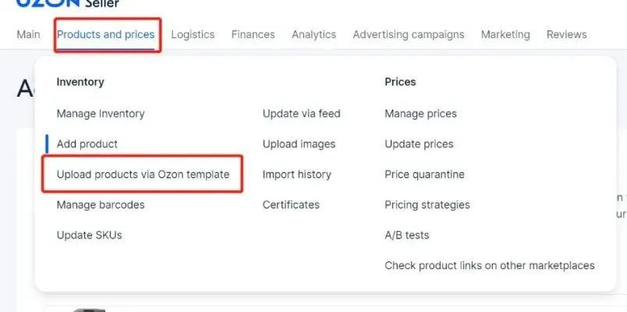Screen dimensions: 627x312
Task: Open the Finances tab
Action: point(253,34)
